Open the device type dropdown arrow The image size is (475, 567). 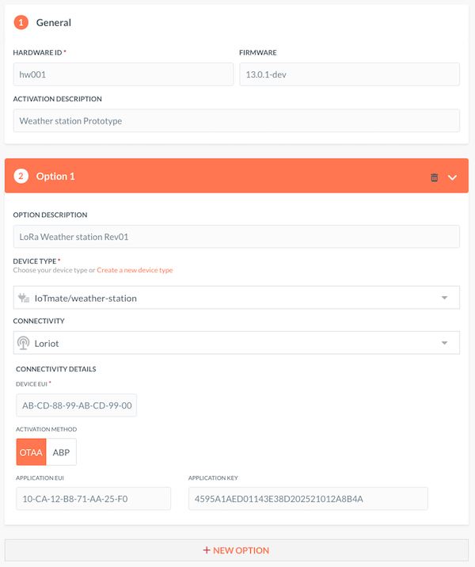point(444,298)
